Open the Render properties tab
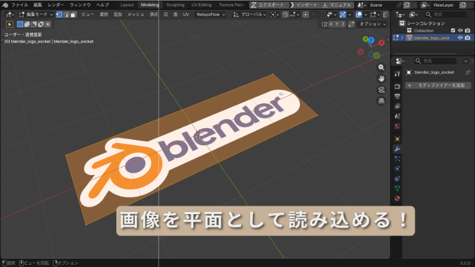 [x=397, y=87]
